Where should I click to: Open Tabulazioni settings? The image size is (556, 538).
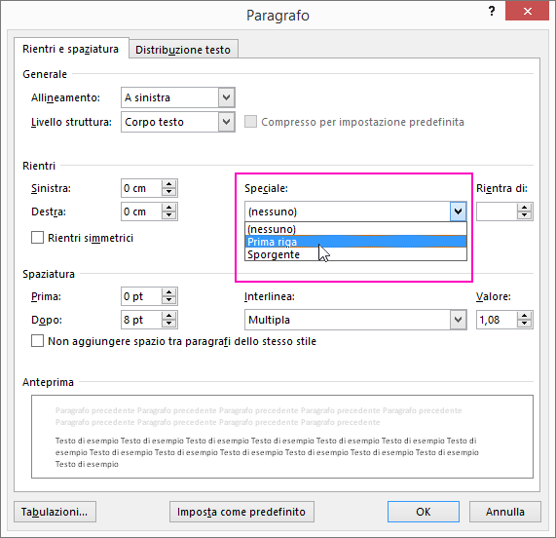[55, 512]
